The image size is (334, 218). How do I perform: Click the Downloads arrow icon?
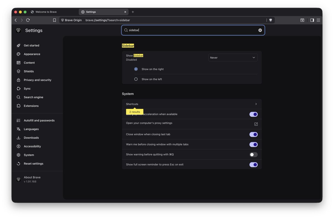coord(18,138)
